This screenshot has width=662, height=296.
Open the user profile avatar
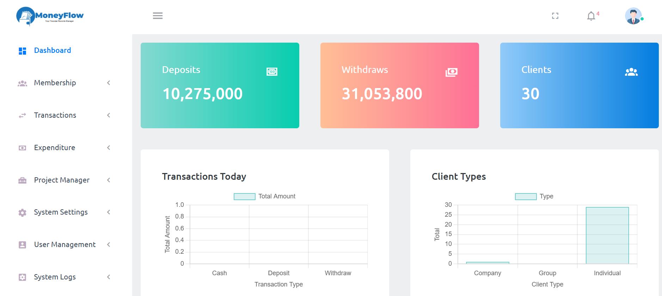[633, 16]
